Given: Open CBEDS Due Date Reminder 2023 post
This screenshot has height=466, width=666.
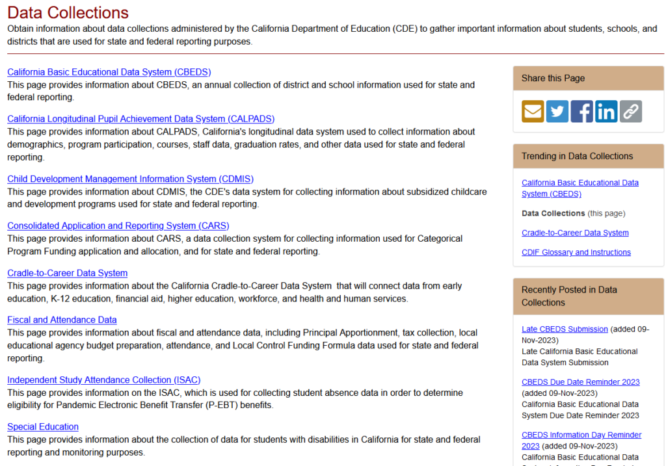Looking at the screenshot, I should [580, 382].
